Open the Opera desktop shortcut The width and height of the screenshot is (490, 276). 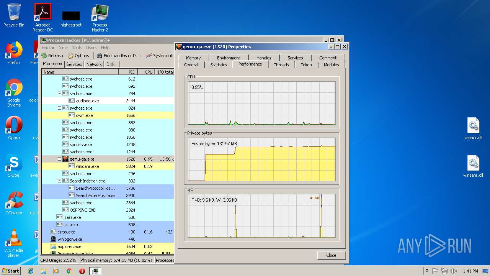pyautogui.click(x=14, y=128)
